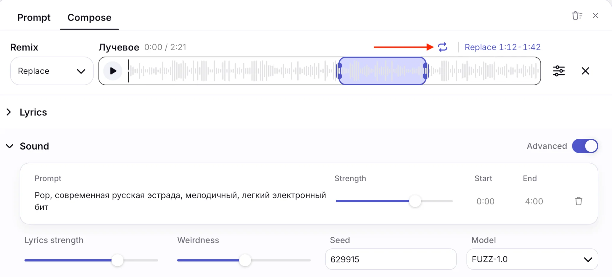
Task: Click the Lyrics strength slider handle
Action: 117,260
